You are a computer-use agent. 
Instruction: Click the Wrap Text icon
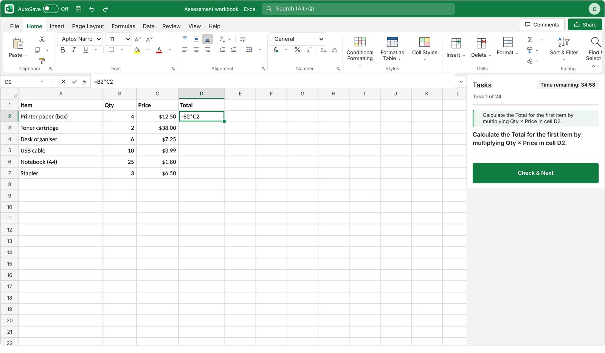click(243, 39)
